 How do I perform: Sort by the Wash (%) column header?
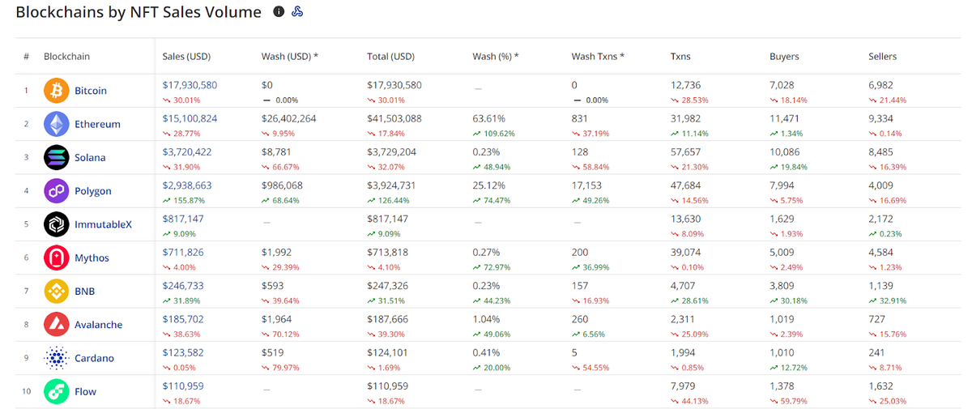[495, 57]
